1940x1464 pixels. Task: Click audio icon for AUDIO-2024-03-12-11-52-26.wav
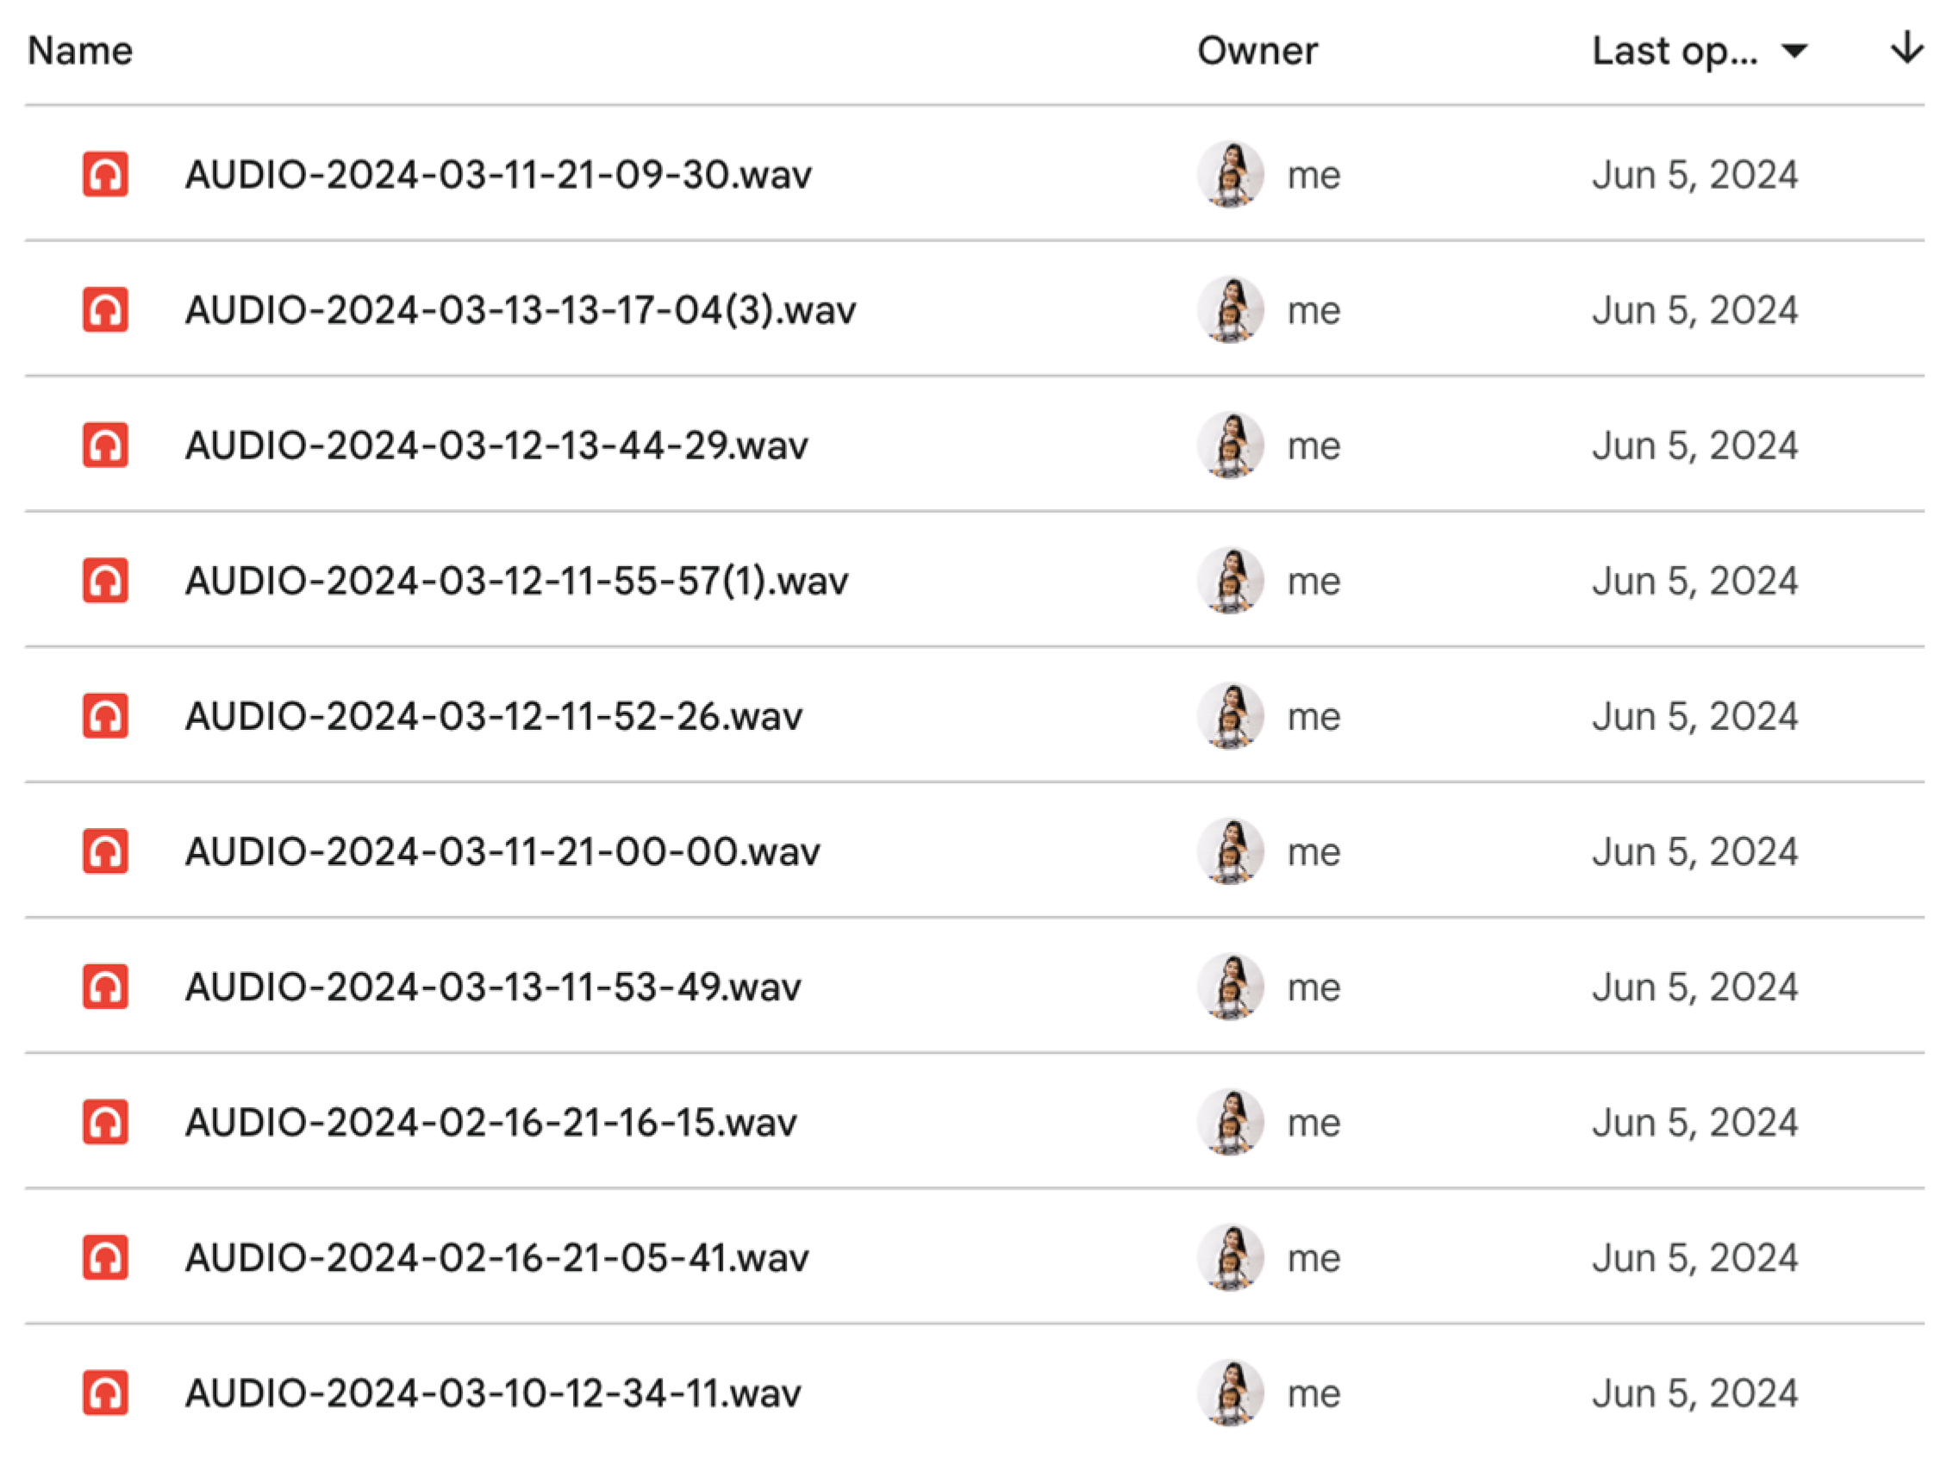(105, 715)
